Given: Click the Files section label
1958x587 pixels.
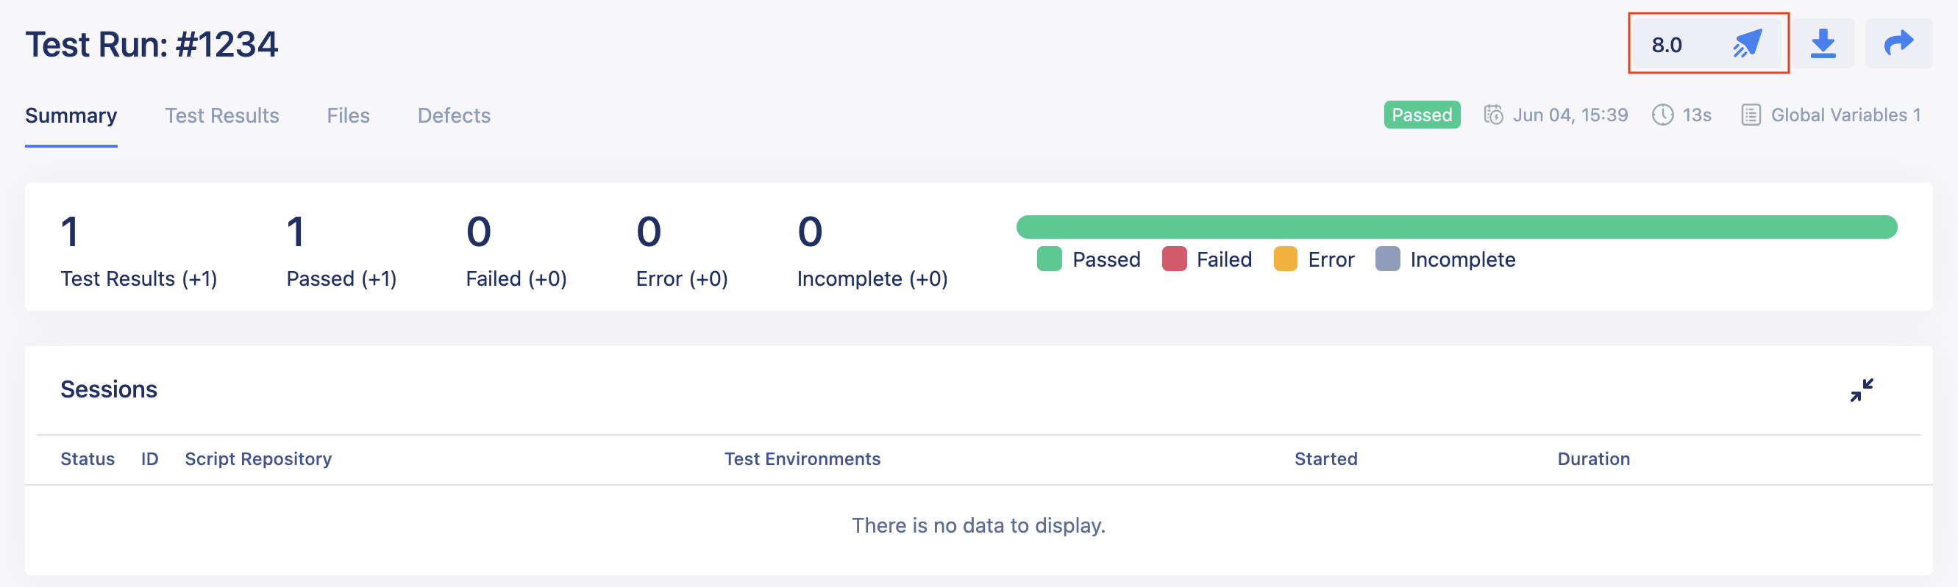Looking at the screenshot, I should pos(348,115).
